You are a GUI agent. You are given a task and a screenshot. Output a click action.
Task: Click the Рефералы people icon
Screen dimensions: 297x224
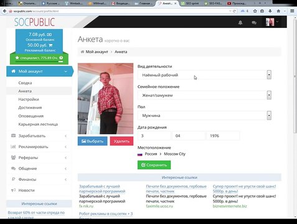(13, 157)
